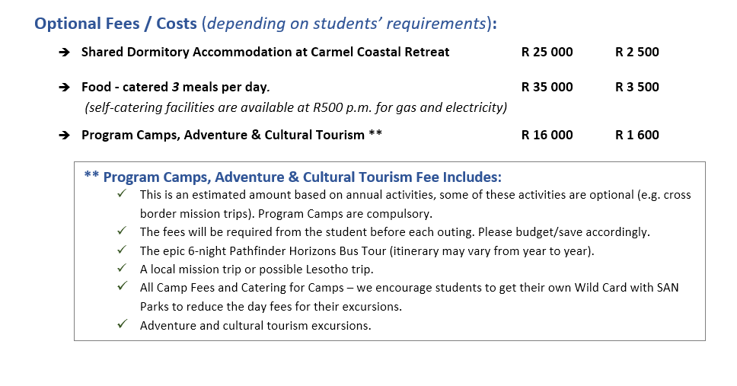
Task: Select arrow bullet before Program Camps fee row
Action: click(x=64, y=136)
